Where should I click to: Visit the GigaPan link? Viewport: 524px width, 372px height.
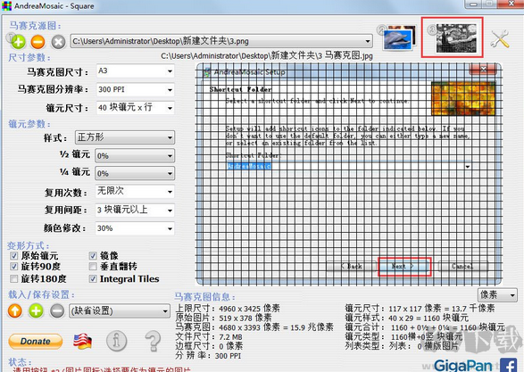462,366
